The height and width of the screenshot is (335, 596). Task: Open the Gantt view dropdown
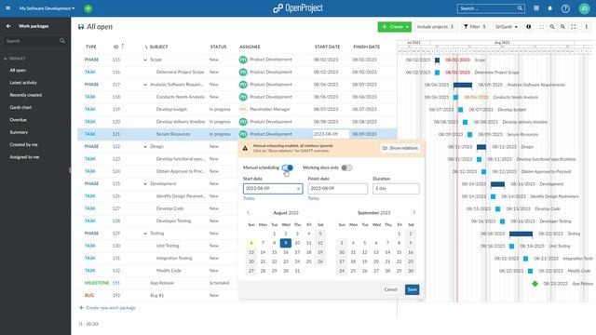[507, 27]
